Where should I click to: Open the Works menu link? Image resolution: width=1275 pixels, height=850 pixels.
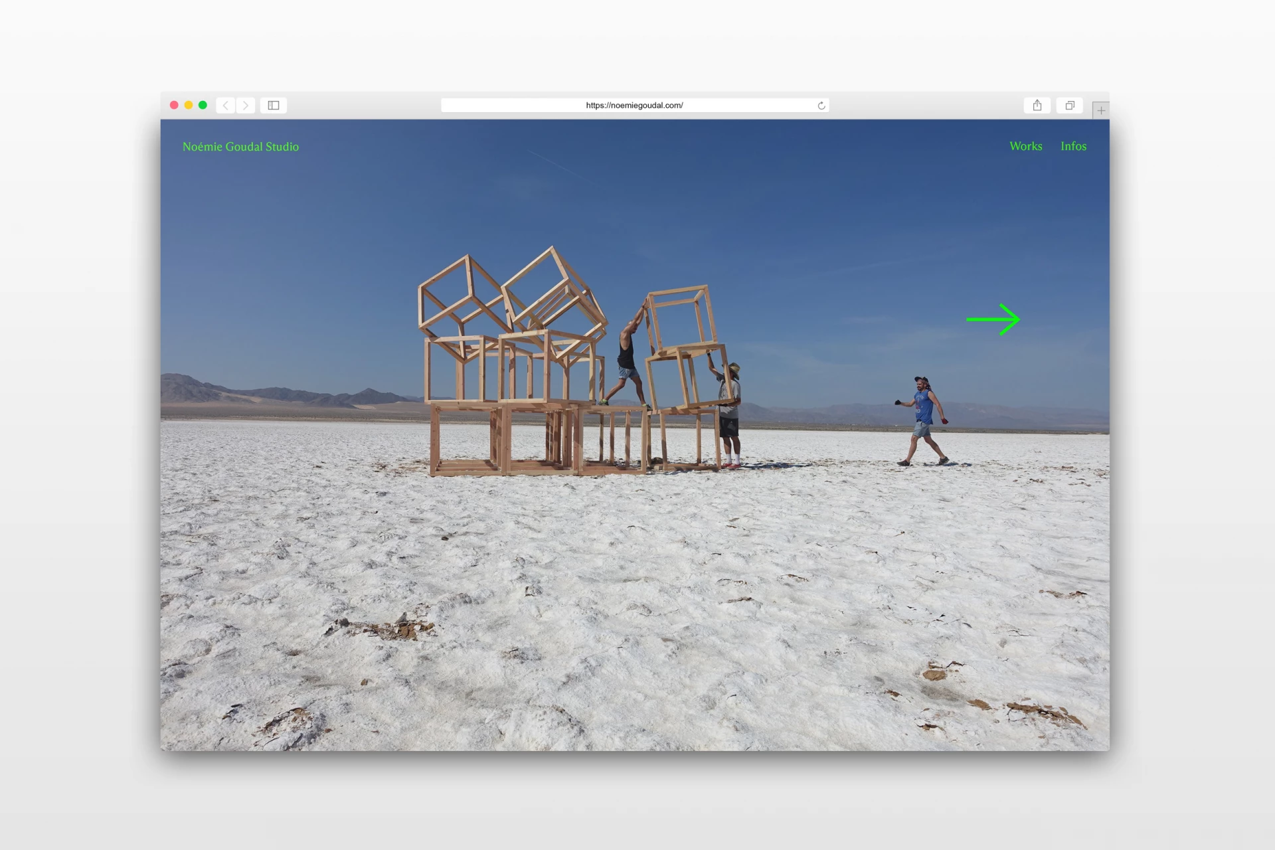[x=1026, y=146]
